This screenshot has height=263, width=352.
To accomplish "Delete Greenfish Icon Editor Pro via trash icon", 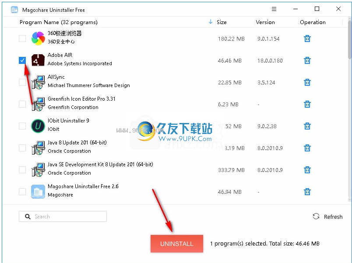I will [x=307, y=104].
